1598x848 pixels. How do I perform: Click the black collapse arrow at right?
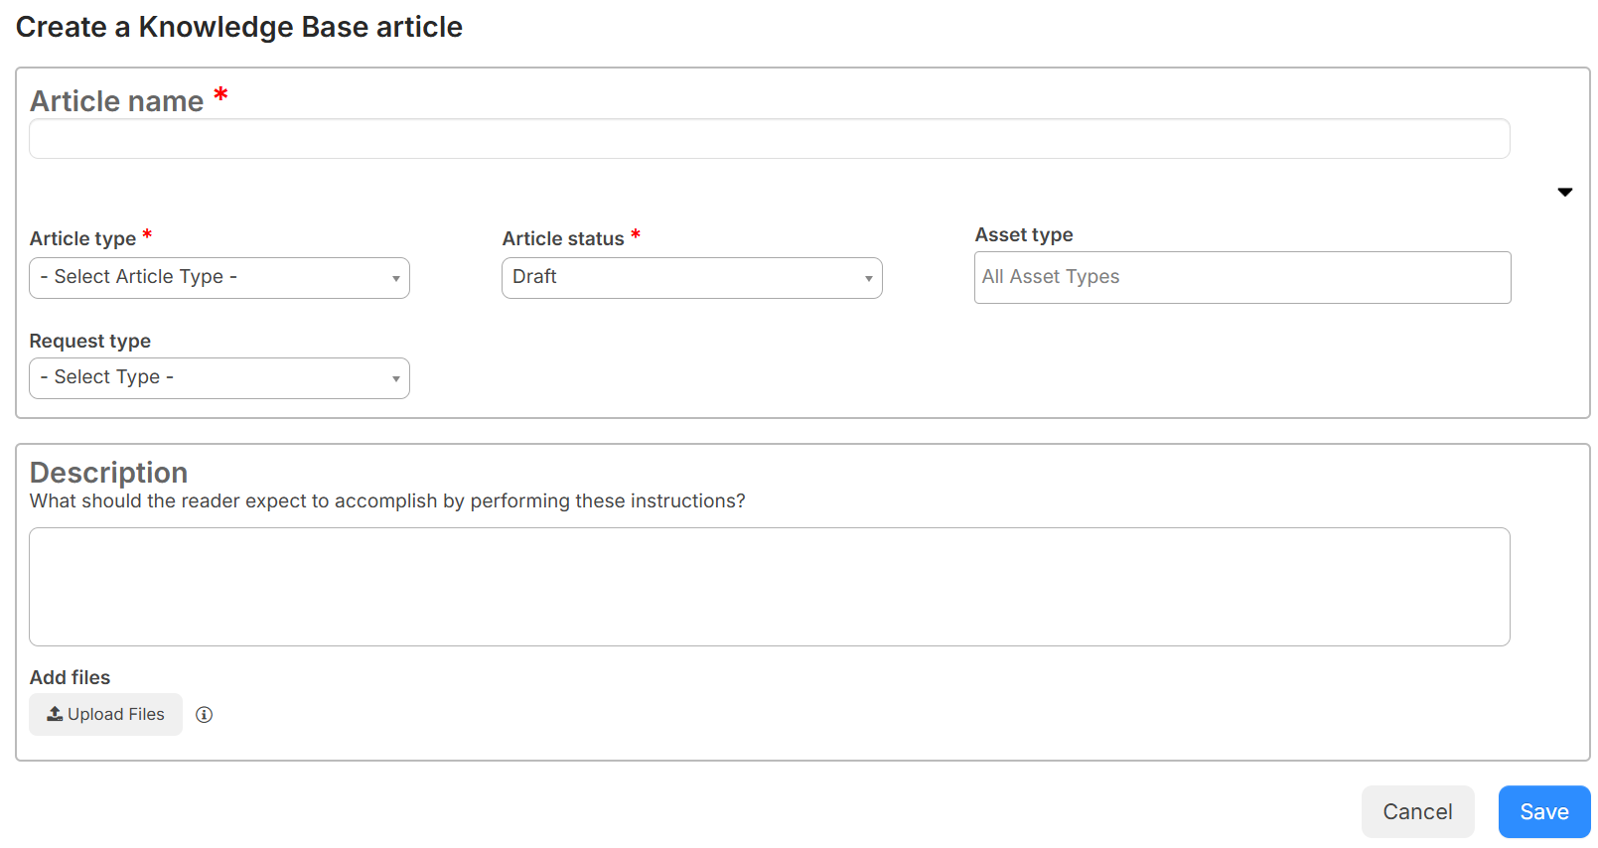(1564, 192)
